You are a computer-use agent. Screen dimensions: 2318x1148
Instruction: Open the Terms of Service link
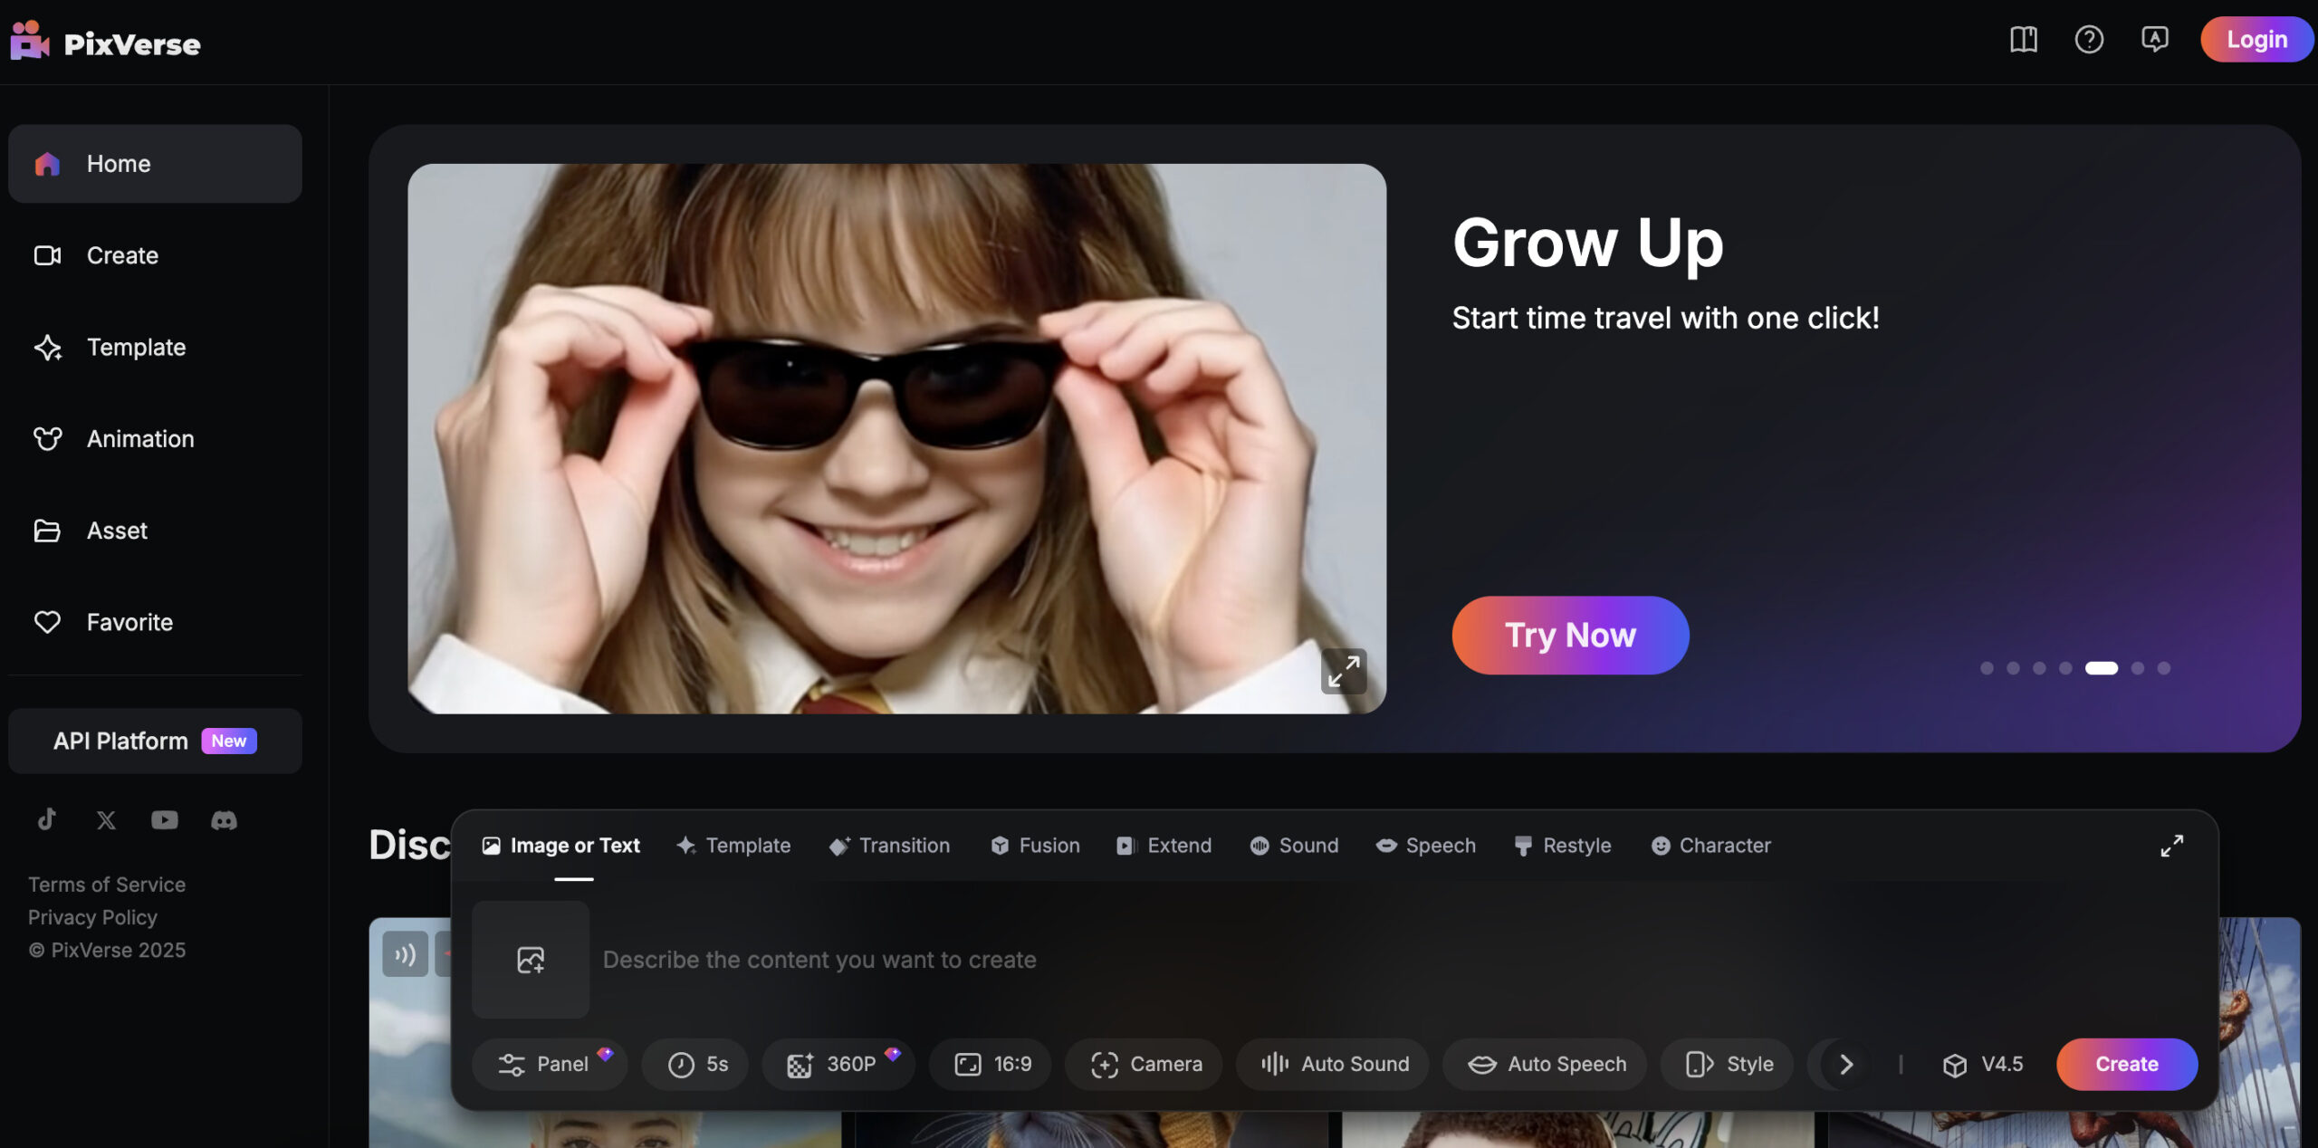pos(107,885)
